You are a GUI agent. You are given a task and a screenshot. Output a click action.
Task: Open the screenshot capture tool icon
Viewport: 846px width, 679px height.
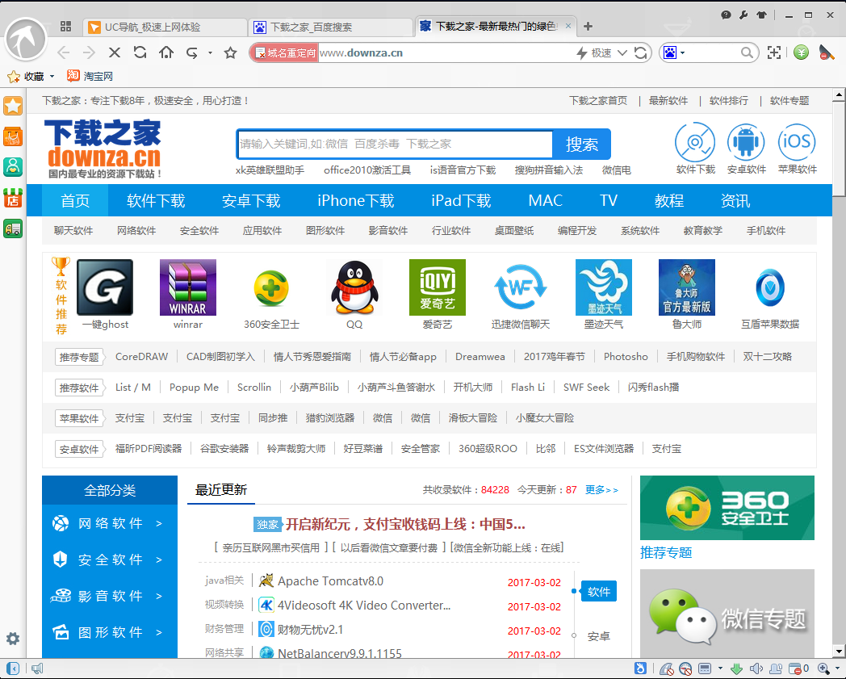tap(774, 52)
